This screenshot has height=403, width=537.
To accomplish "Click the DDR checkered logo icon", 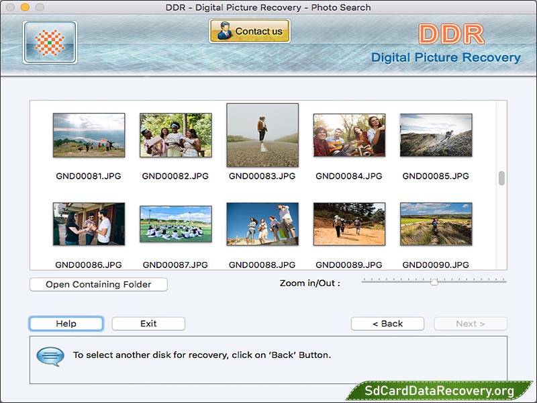I will click(x=50, y=42).
